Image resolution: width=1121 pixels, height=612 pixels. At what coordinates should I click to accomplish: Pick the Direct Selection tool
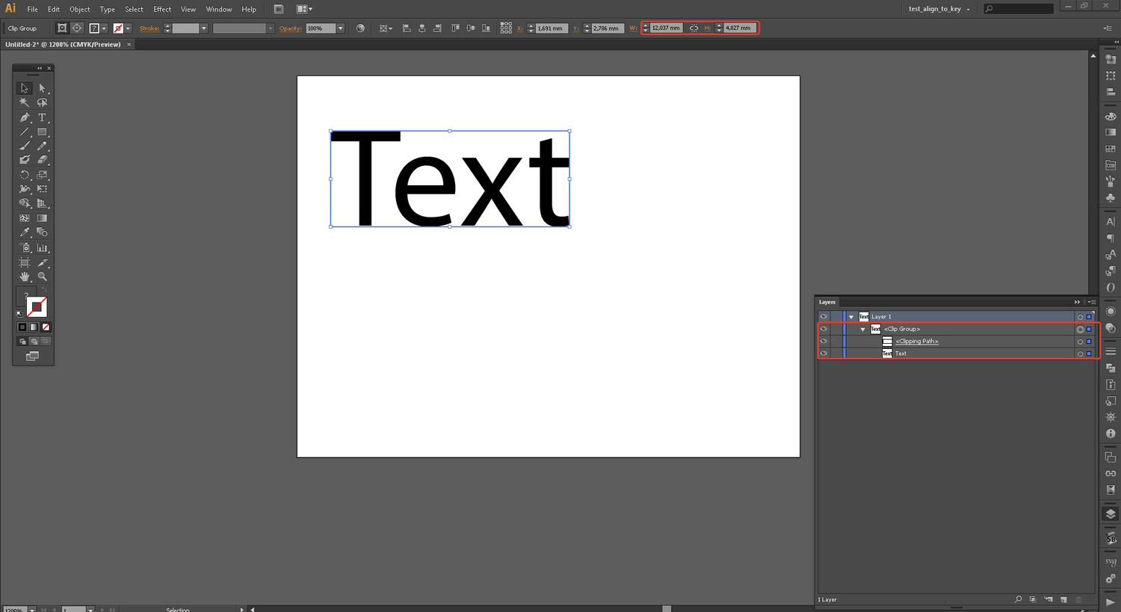[42, 88]
